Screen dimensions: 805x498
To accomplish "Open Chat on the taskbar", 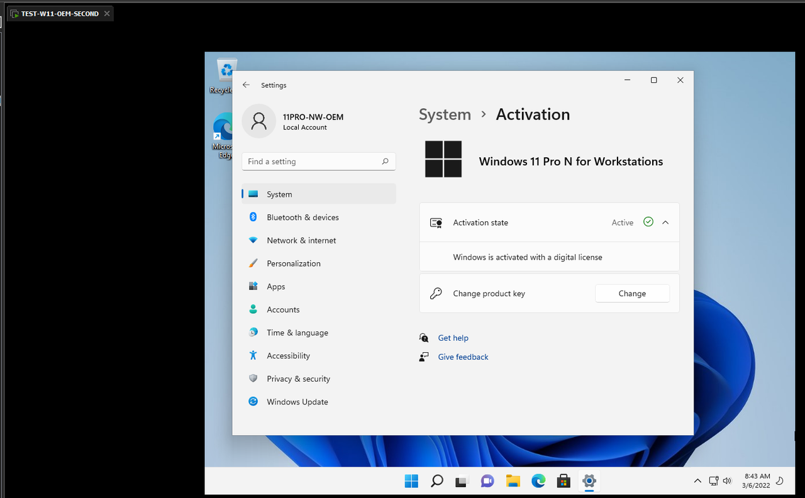I will (x=487, y=481).
